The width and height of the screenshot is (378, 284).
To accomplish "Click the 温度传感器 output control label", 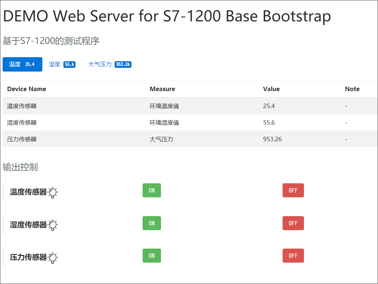I will (x=28, y=192).
